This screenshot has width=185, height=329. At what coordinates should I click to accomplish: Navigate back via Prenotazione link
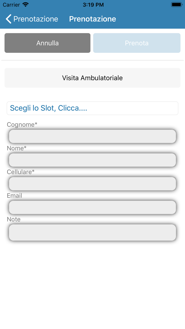(x=36, y=19)
